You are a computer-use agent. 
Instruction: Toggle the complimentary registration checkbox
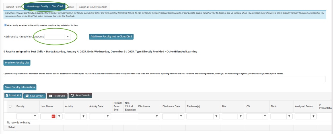[5, 25]
